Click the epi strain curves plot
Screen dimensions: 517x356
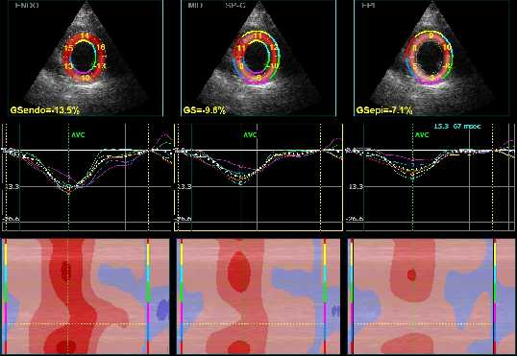[x=431, y=178]
